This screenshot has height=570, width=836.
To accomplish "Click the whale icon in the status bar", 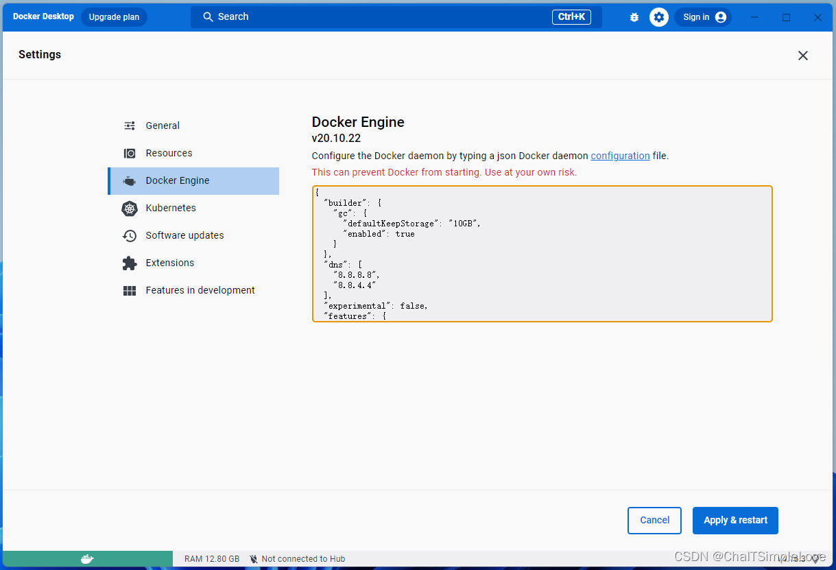I will 87,558.
